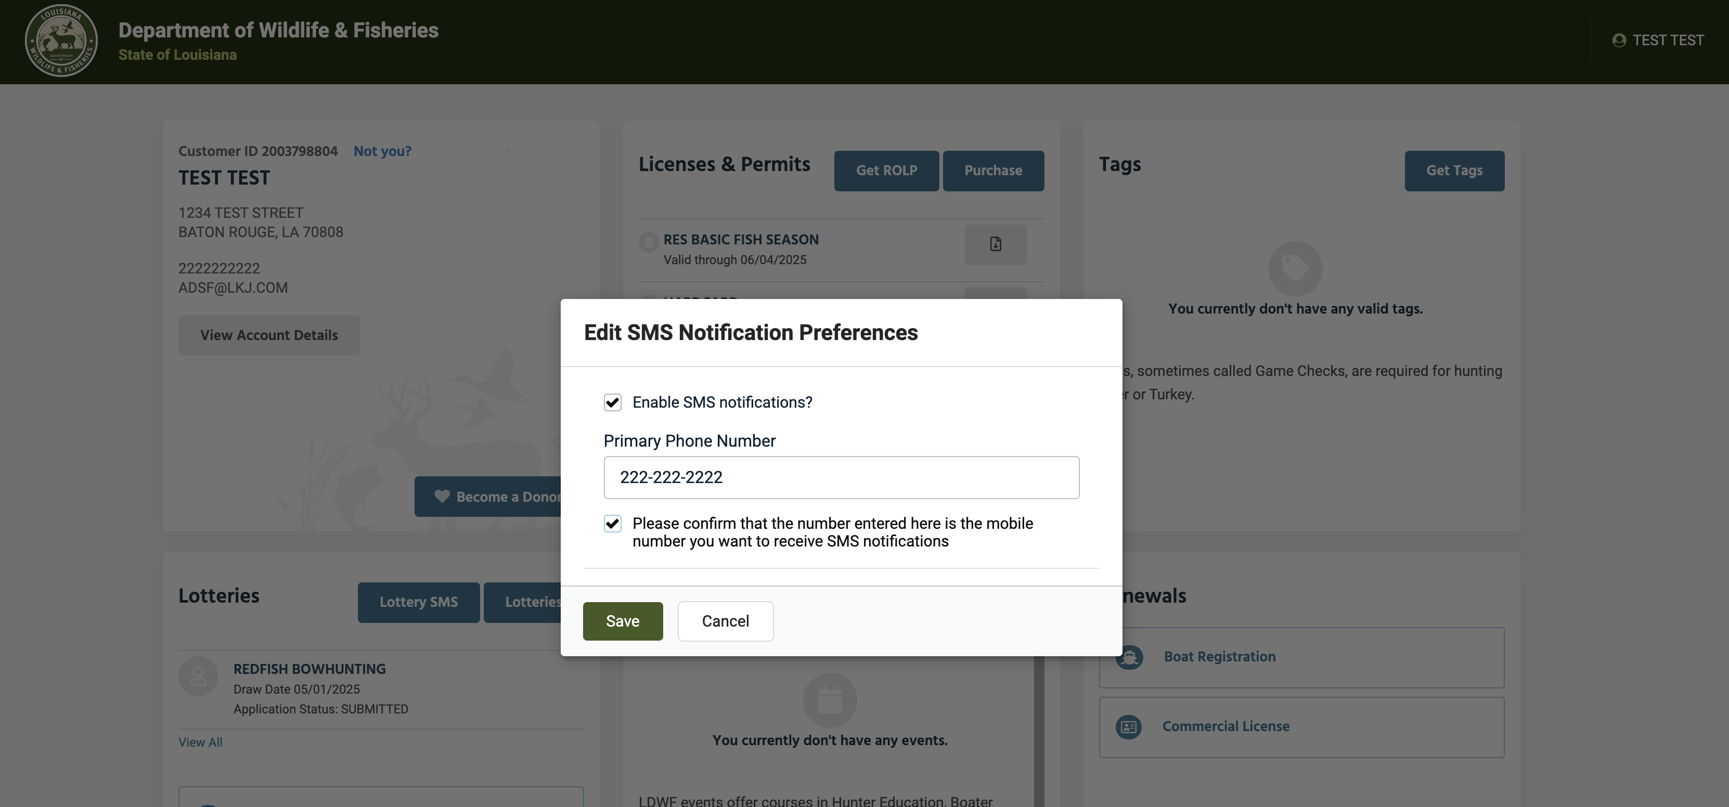Screen dimensions: 1729x807
Task: Click the Primary Phone Number field
Action: pos(841,478)
